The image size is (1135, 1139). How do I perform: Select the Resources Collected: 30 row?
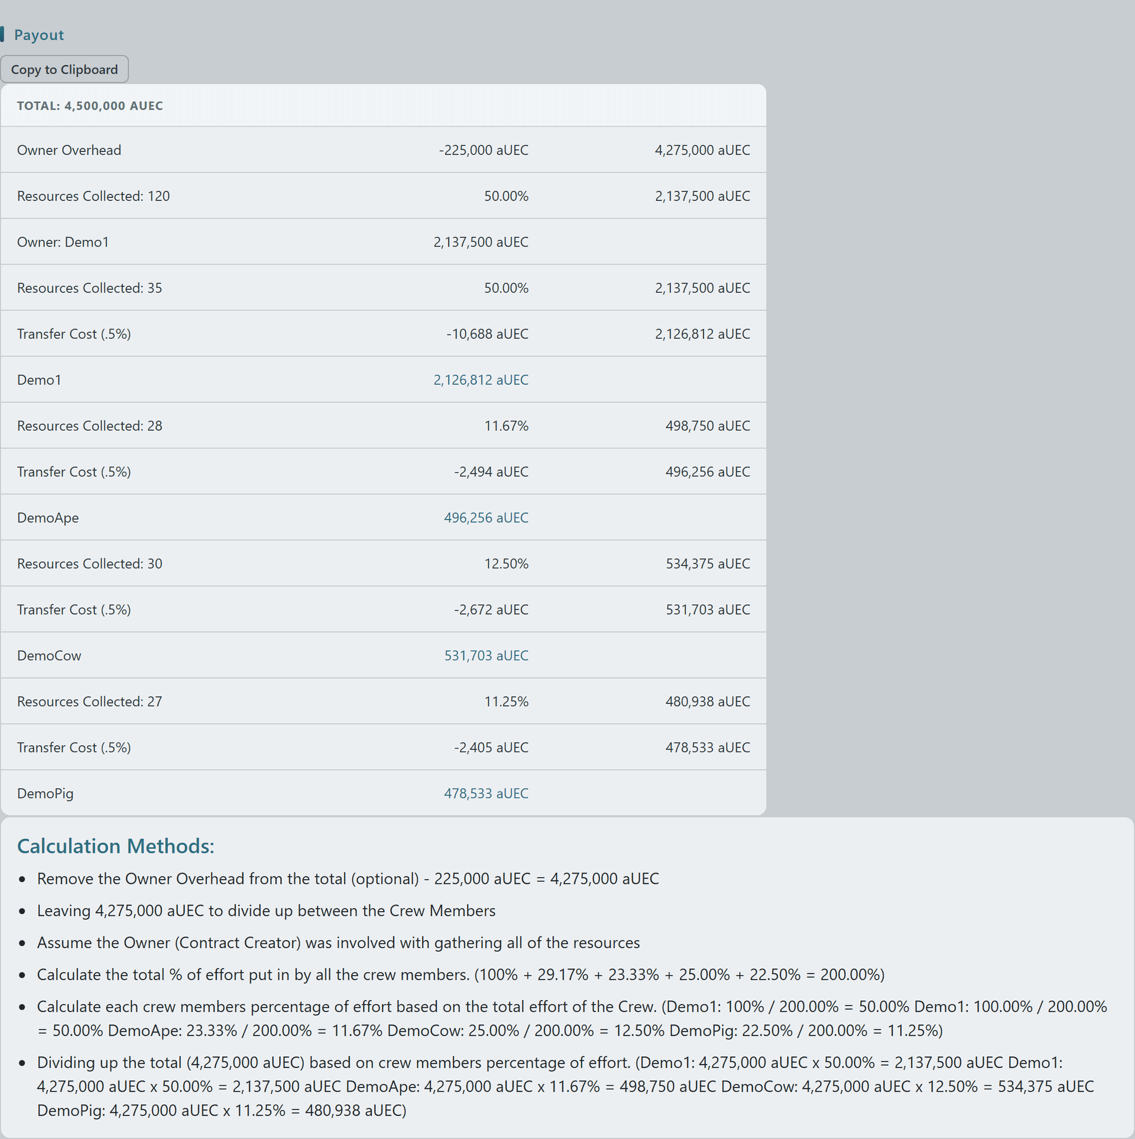[x=383, y=563]
